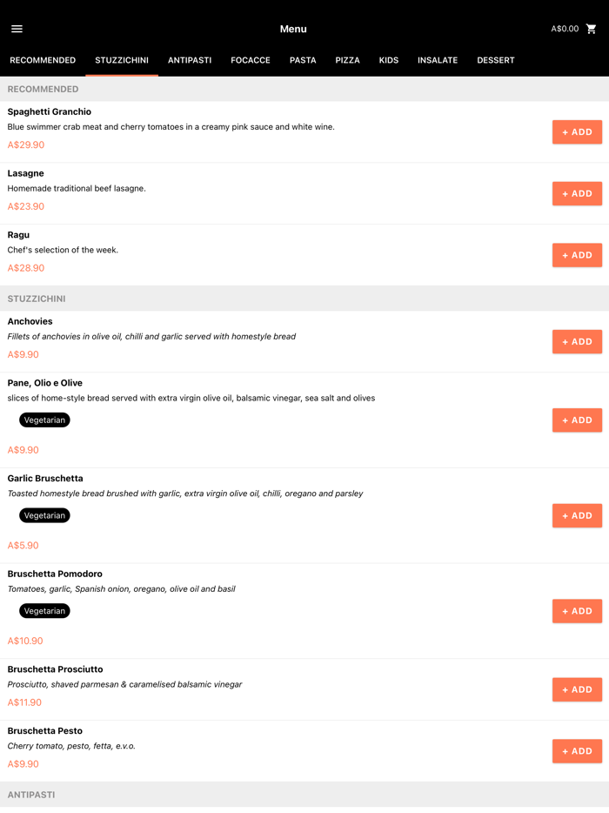This screenshot has height=813, width=609.
Task: Jump to the Pizza tab
Action: (347, 60)
